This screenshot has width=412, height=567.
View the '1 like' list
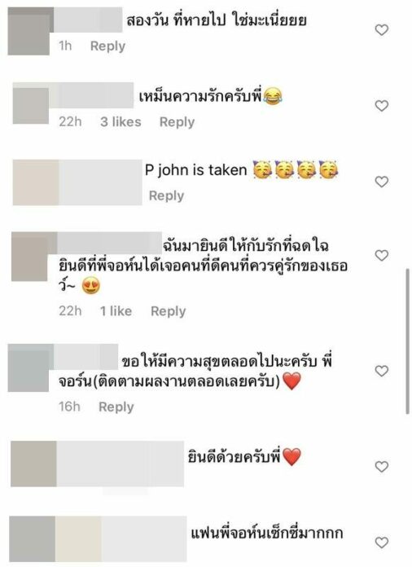116,311
